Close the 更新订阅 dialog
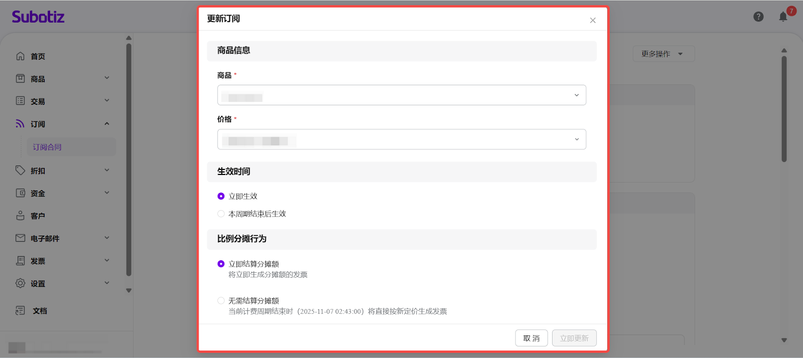 (x=593, y=21)
